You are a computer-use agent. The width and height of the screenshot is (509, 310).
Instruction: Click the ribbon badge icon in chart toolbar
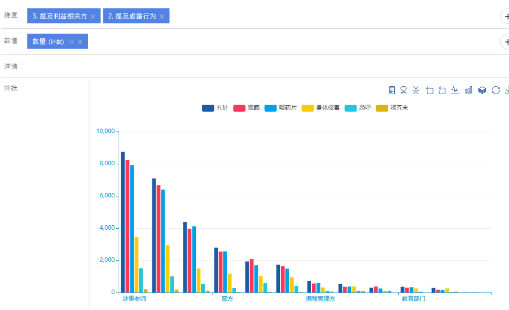point(404,90)
